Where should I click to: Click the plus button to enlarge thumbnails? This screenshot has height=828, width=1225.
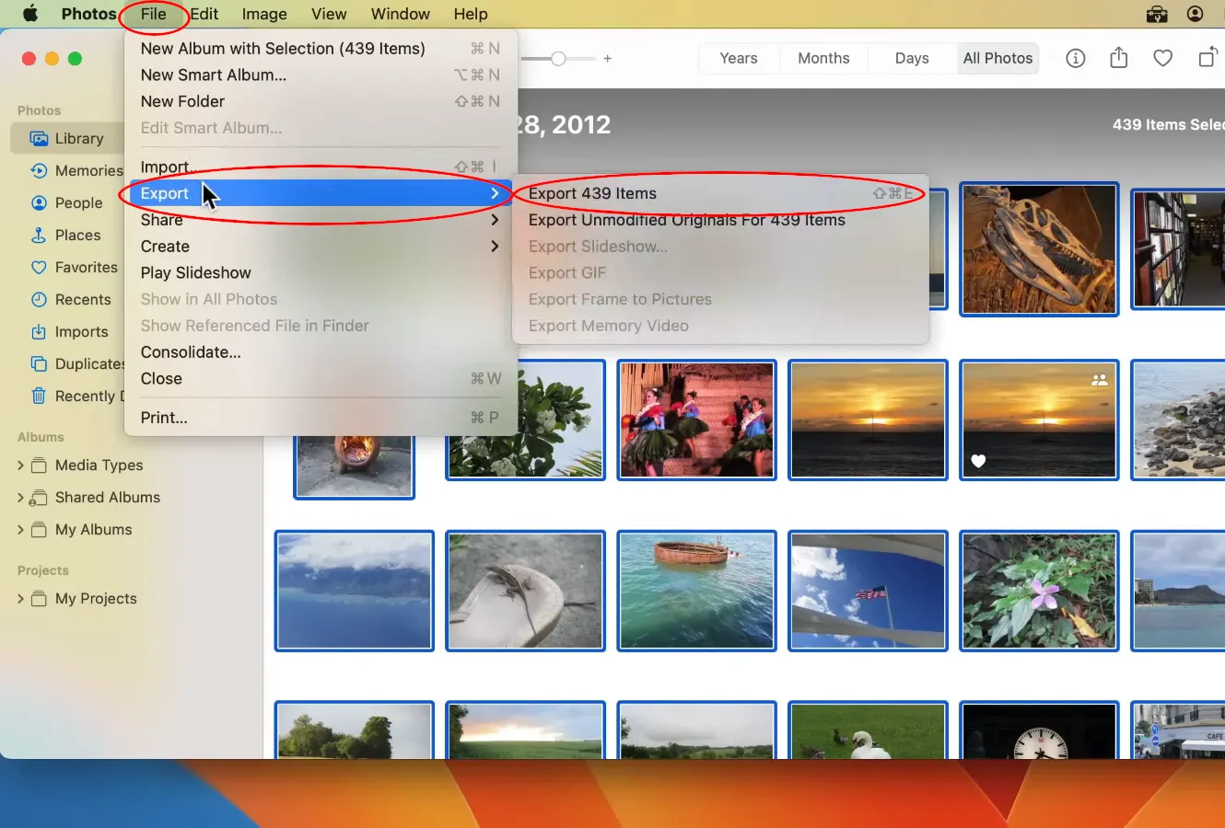click(x=607, y=58)
